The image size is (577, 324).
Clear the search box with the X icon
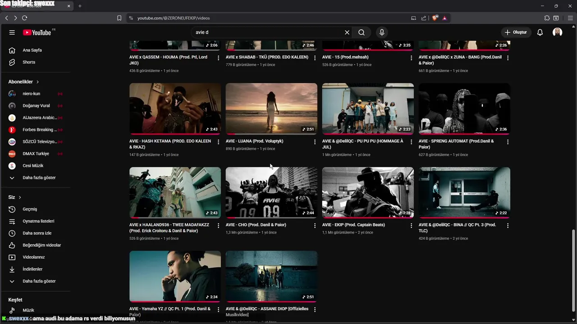(x=347, y=32)
